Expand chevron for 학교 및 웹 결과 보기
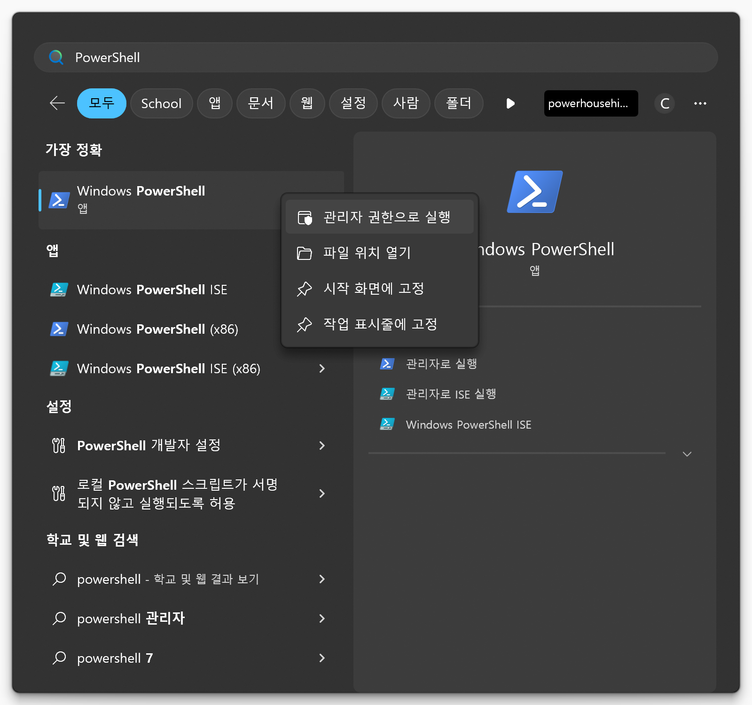 [322, 579]
